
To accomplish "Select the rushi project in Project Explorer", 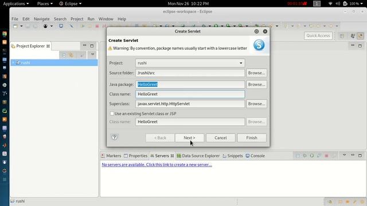I will [54, 62].
